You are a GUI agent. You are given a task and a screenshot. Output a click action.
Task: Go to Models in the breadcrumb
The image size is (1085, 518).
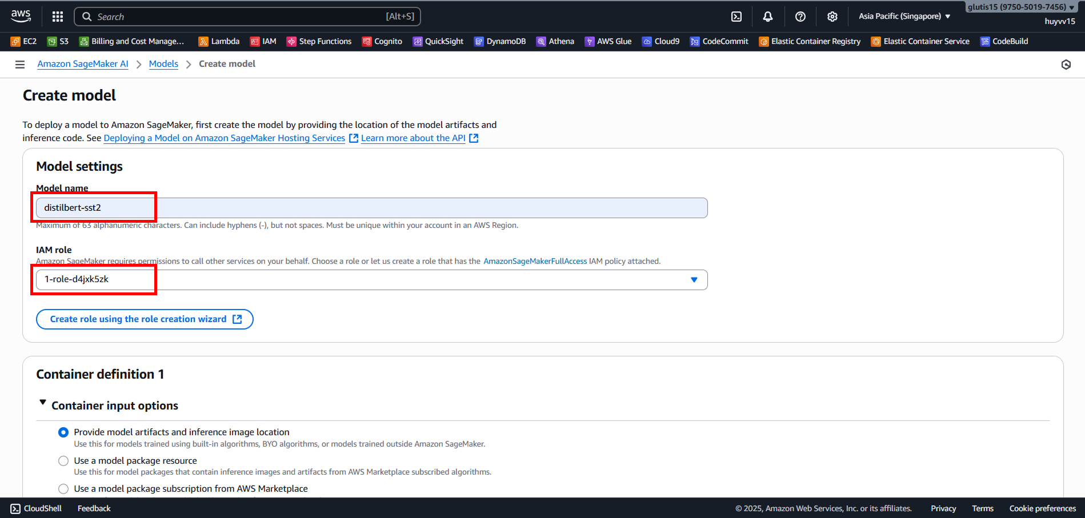tap(163, 64)
